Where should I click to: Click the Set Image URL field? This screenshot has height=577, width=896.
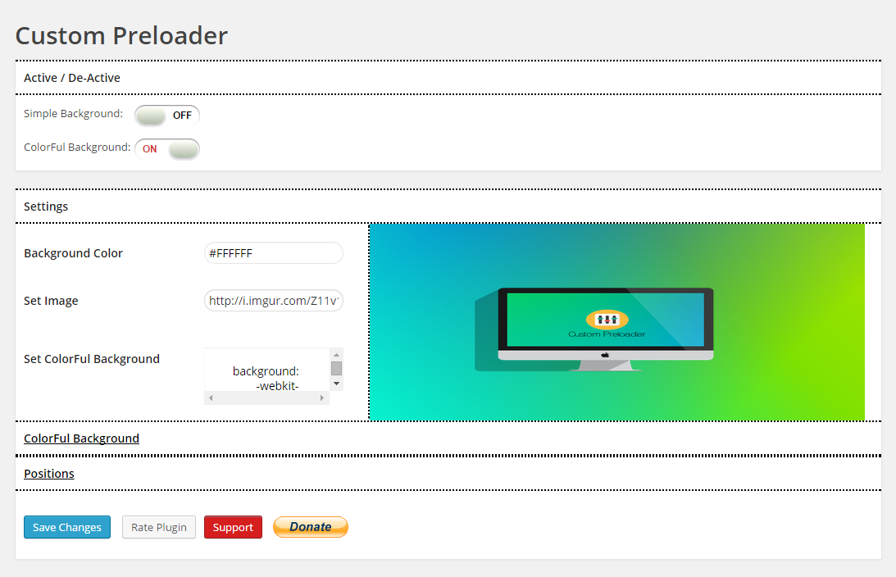click(274, 301)
